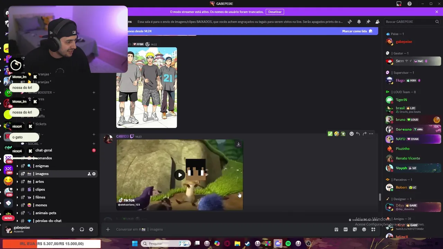This screenshot has height=249, width=443.
Task: Open member Robert in Parceiros
Action: tap(413, 187)
